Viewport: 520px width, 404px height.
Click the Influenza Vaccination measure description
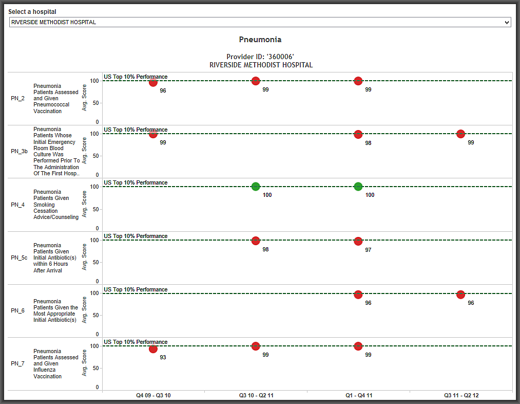56,364
